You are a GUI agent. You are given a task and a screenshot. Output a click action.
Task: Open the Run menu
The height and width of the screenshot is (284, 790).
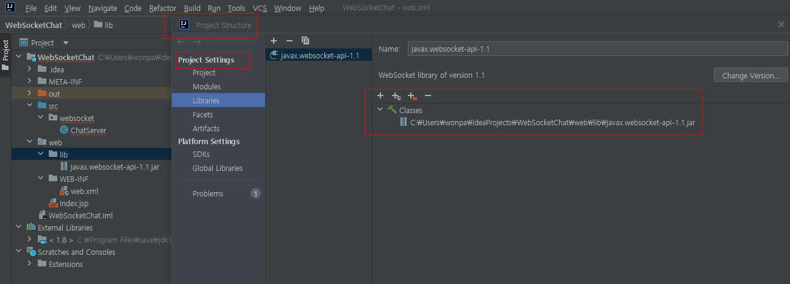pyautogui.click(x=214, y=9)
